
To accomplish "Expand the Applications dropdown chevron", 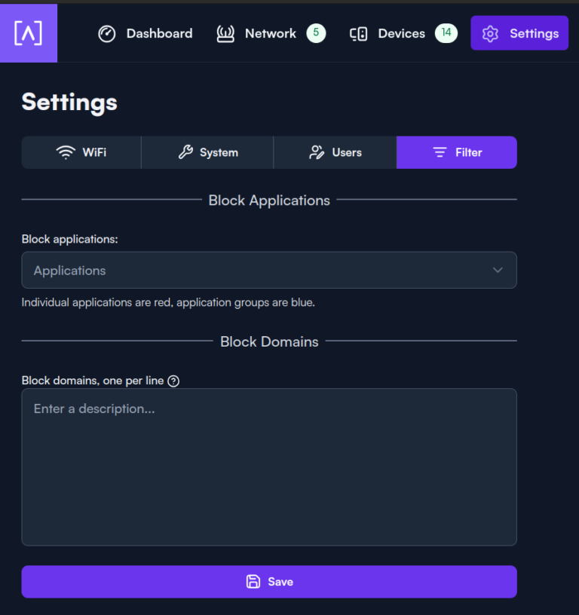I will coord(498,271).
